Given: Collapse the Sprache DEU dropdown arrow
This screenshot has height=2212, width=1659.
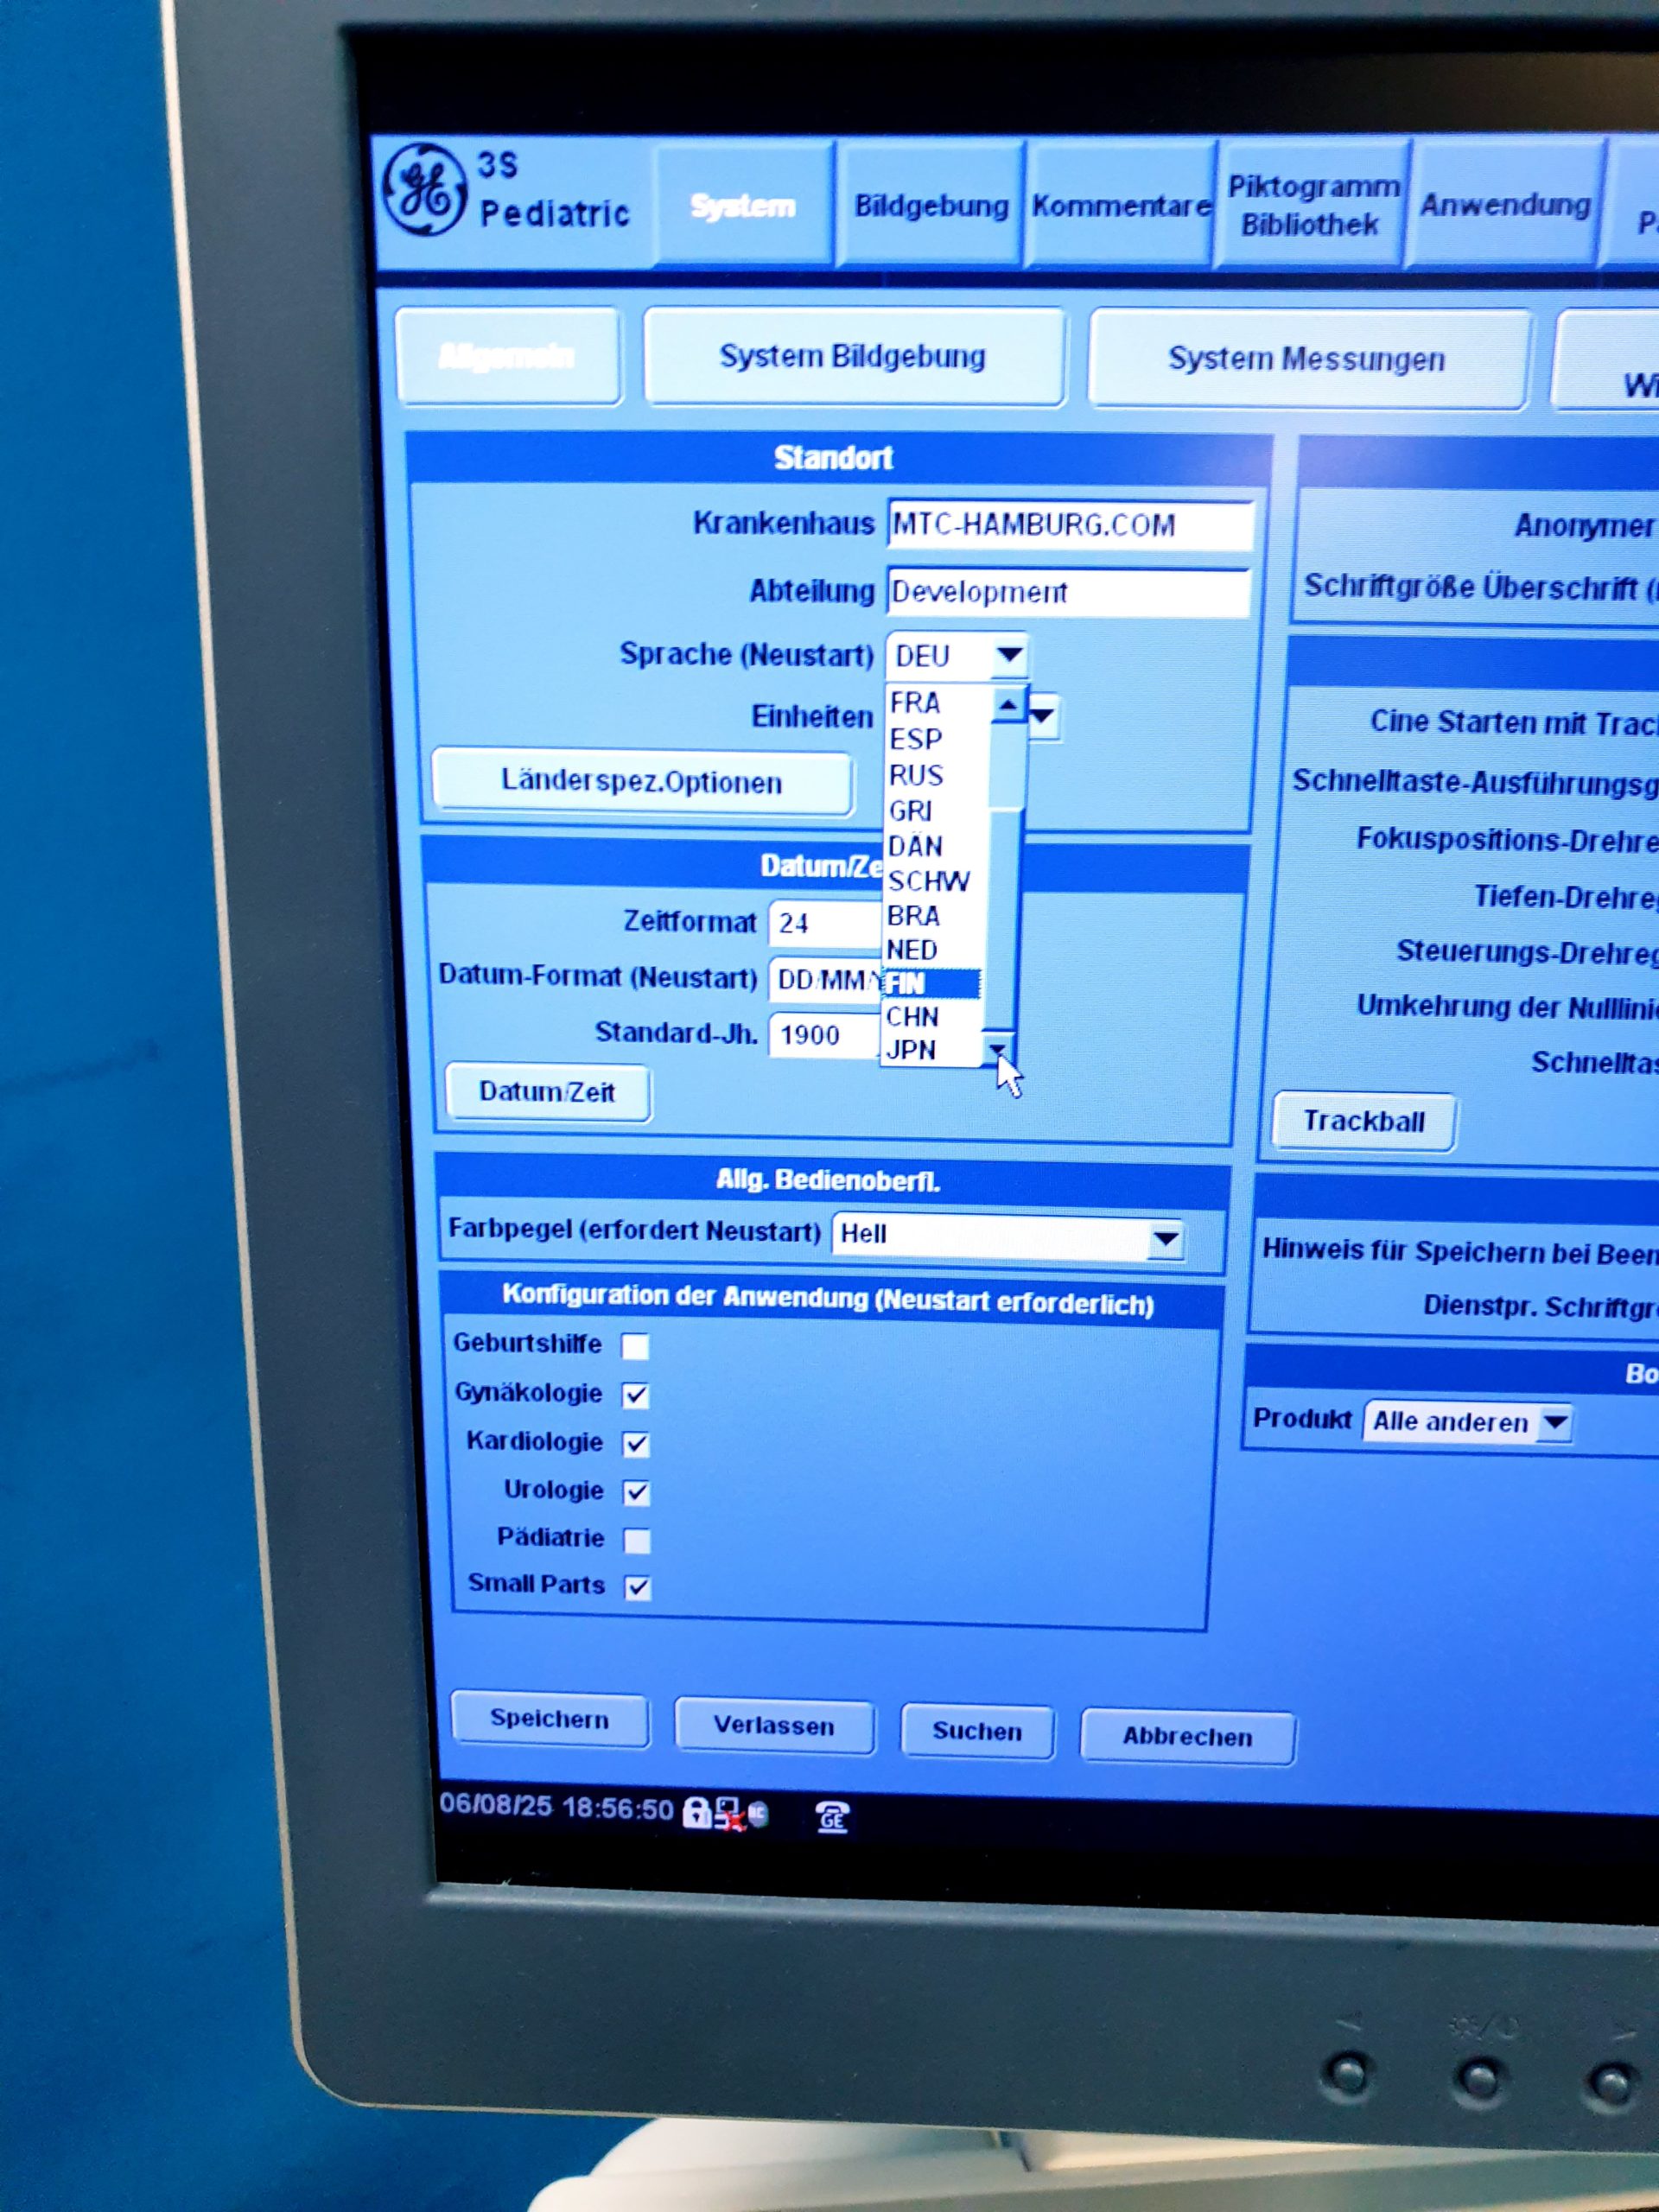Looking at the screenshot, I should pos(1010,656).
